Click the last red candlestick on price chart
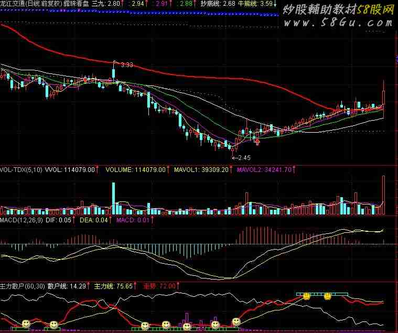This screenshot has width=398, height=333. [383, 99]
